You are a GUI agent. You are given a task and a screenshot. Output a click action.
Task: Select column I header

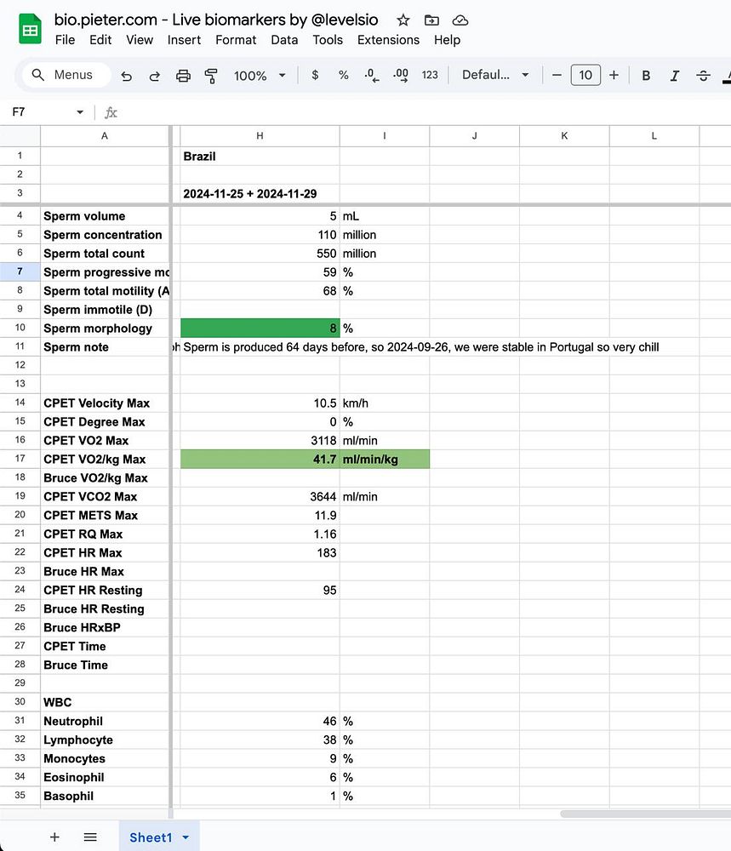point(385,135)
